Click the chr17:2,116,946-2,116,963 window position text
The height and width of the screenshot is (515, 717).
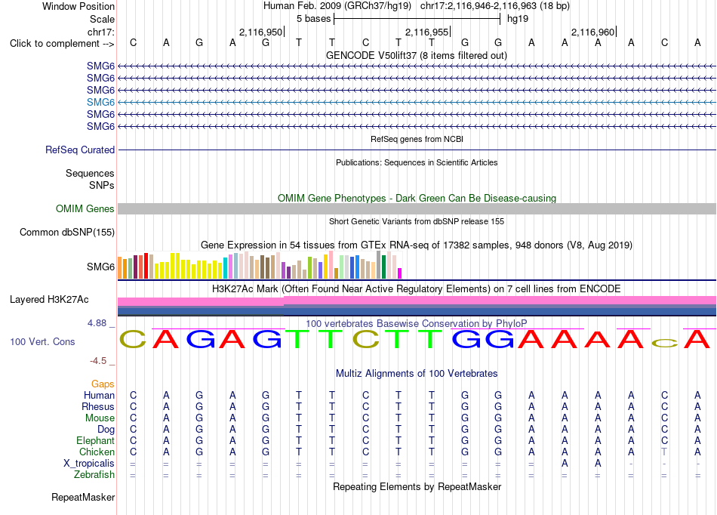(495, 6)
